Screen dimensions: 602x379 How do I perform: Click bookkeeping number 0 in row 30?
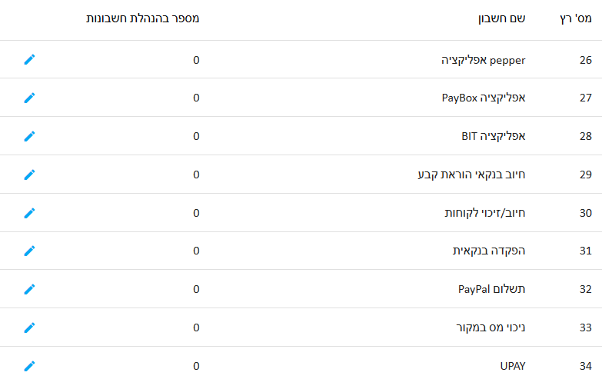[196, 213]
